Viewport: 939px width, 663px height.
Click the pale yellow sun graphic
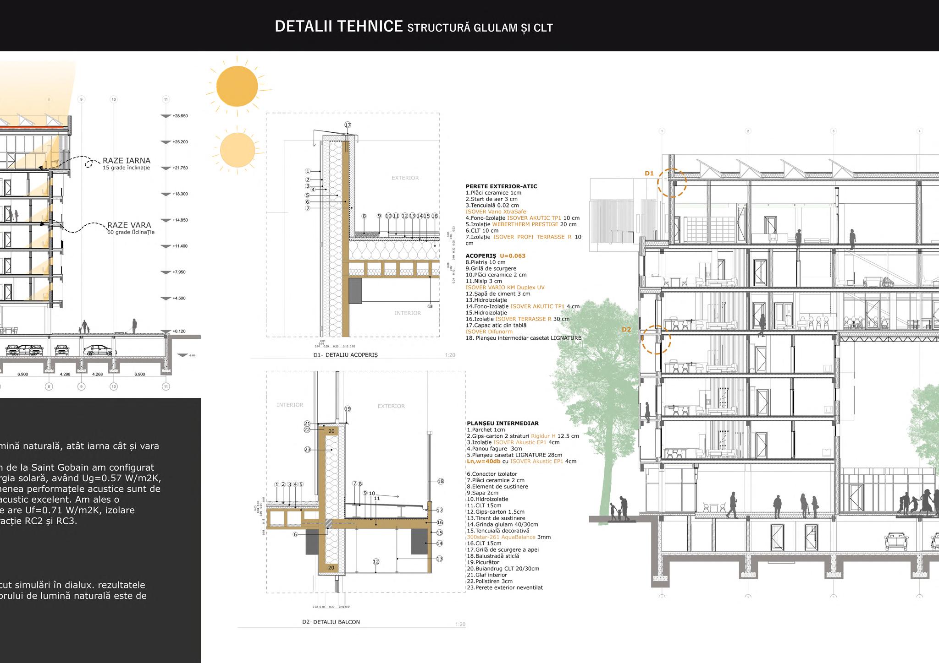point(238,150)
